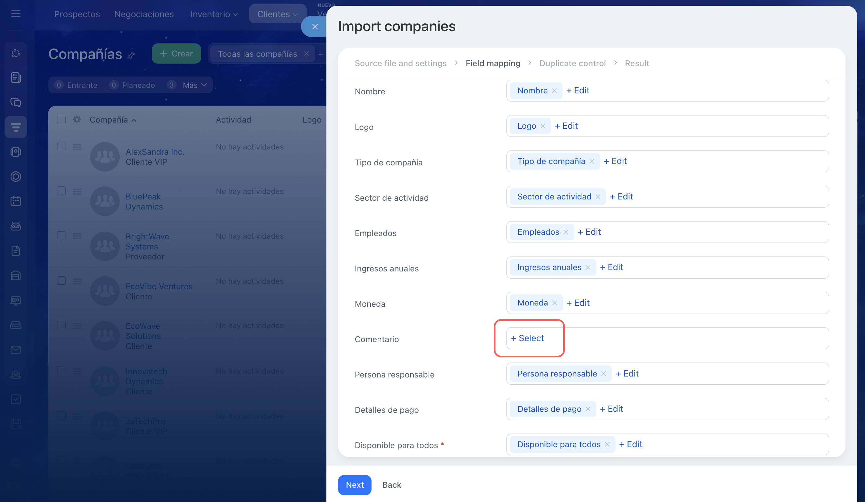Tick the BluePeak Dynamics row checkbox
This screenshot has height=502, width=865.
pyautogui.click(x=61, y=191)
